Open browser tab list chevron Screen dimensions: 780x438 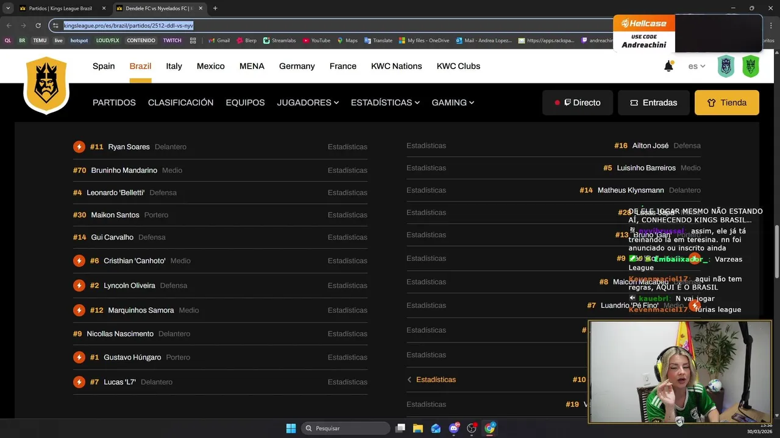tap(8, 9)
